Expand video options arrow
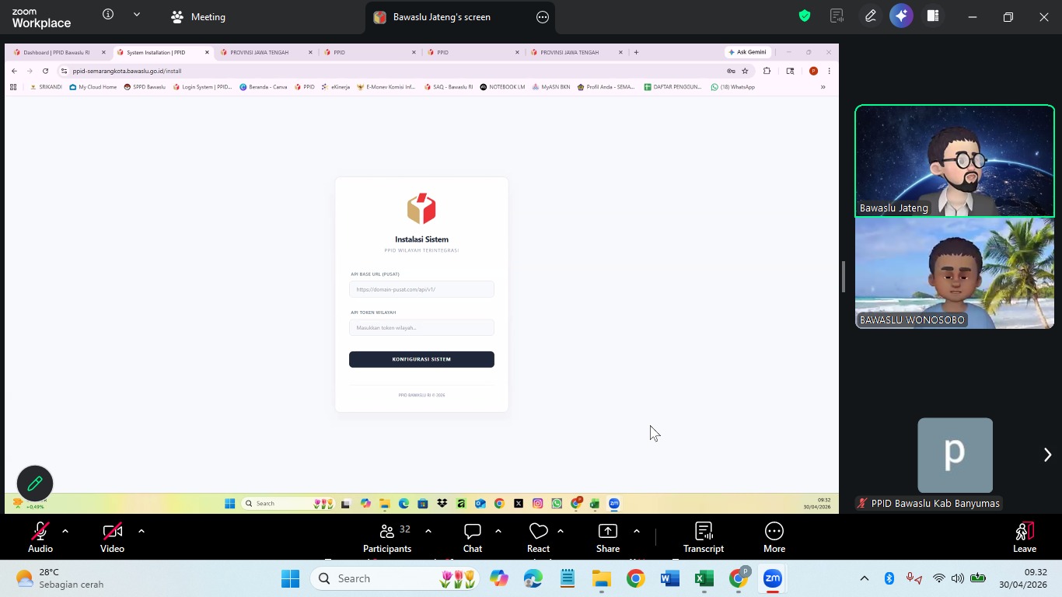This screenshot has height=597, width=1062. click(141, 531)
